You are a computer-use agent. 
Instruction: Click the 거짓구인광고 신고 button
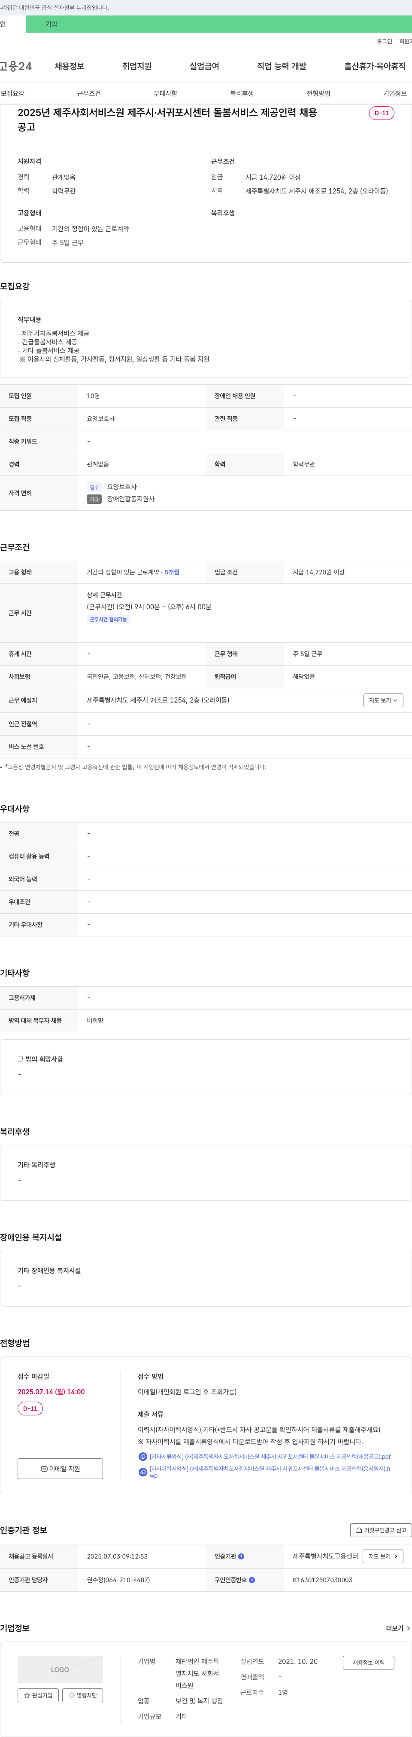pyautogui.click(x=381, y=1530)
